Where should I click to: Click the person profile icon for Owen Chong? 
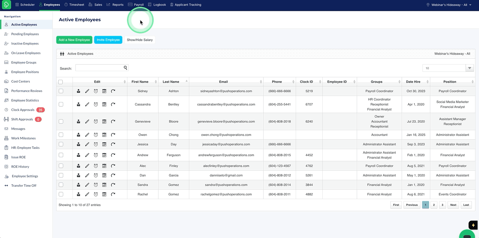pos(79,135)
